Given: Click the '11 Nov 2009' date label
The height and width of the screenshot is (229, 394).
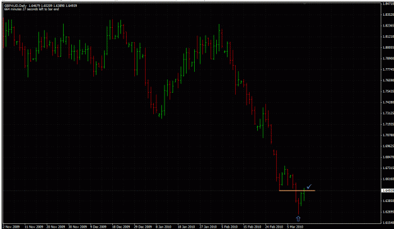Looking at the screenshot, I should coord(33,226).
